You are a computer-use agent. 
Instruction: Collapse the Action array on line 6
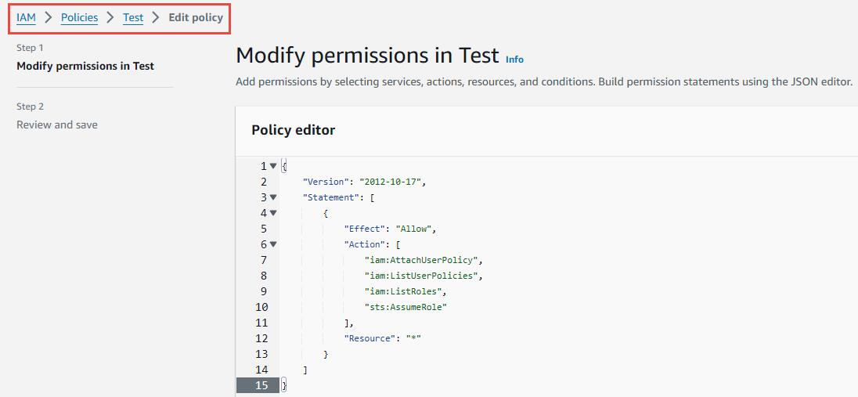coord(273,244)
